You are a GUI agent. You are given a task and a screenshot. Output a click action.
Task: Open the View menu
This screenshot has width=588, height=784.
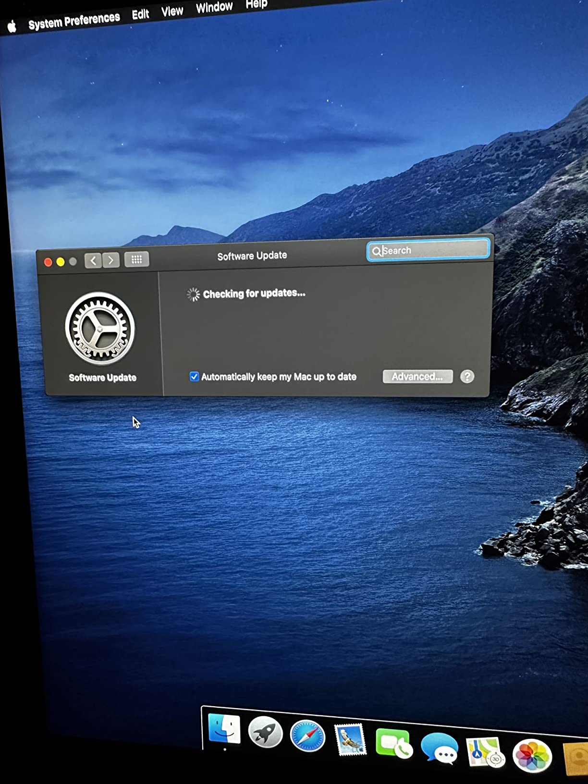pos(172,11)
